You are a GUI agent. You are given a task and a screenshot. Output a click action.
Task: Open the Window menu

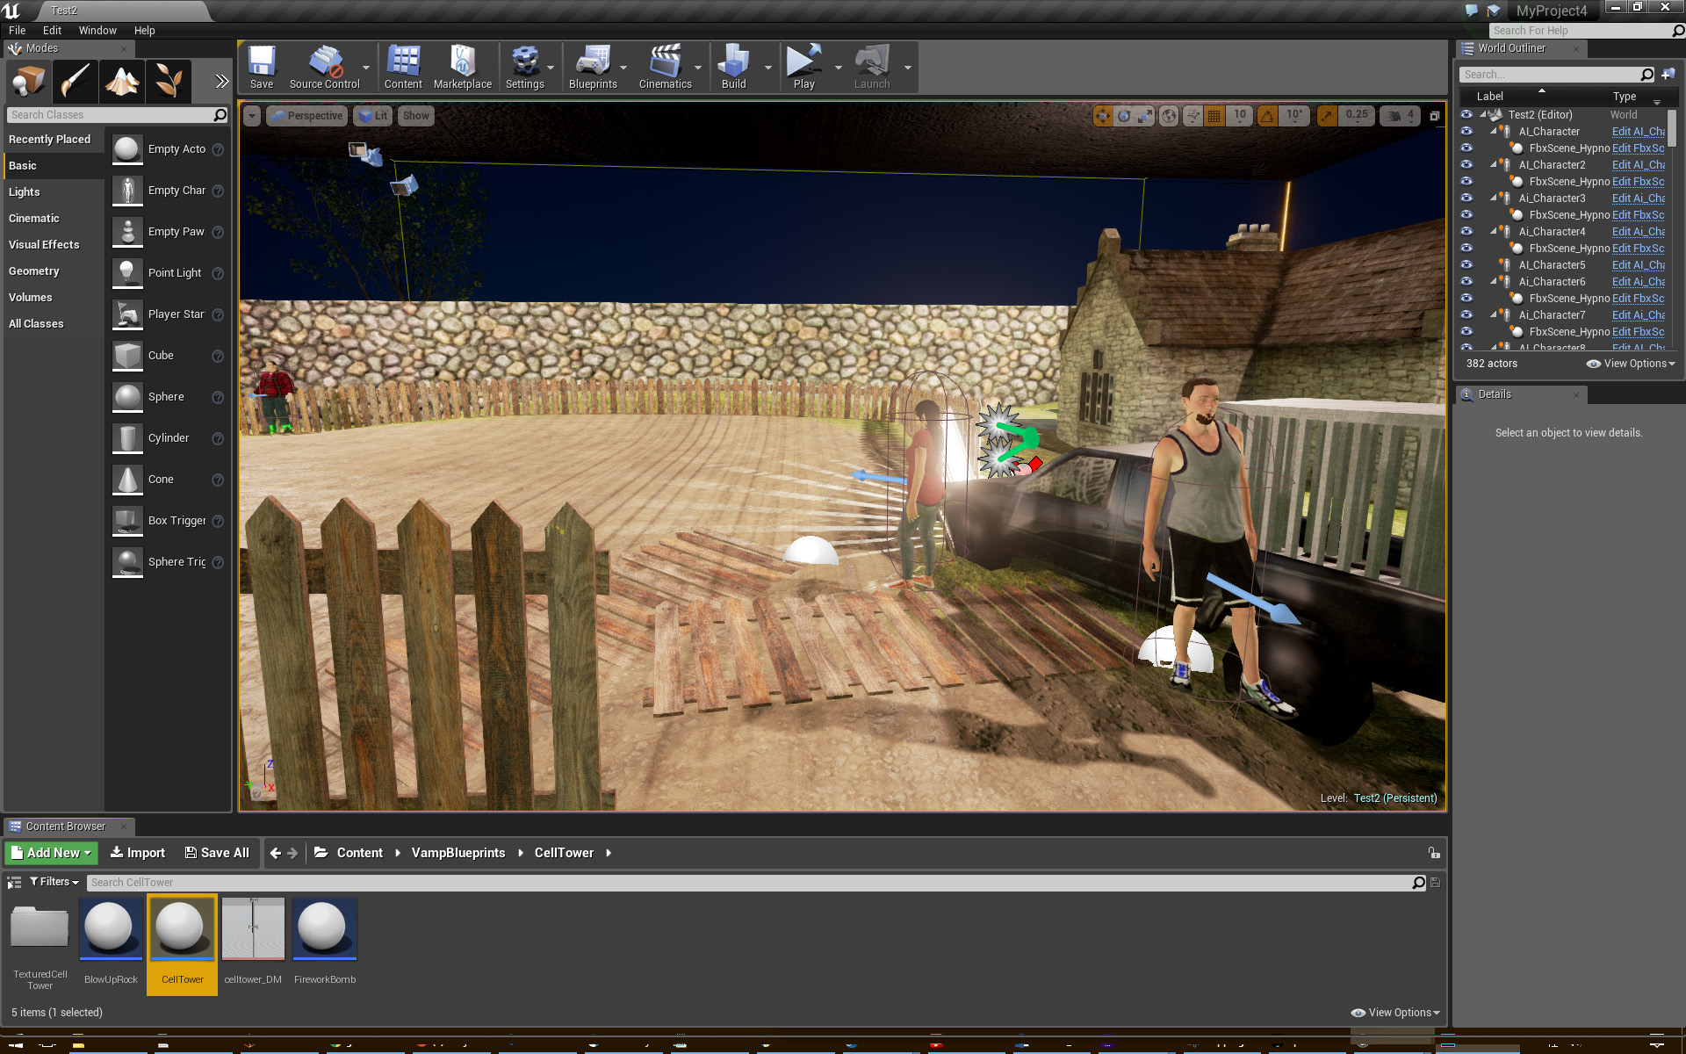coord(97,30)
